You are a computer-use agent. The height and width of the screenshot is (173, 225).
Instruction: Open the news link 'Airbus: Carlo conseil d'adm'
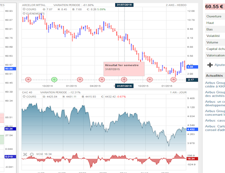point(215,128)
